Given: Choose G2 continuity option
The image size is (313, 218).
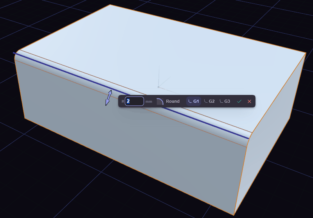Looking at the screenshot, I should (209, 101).
